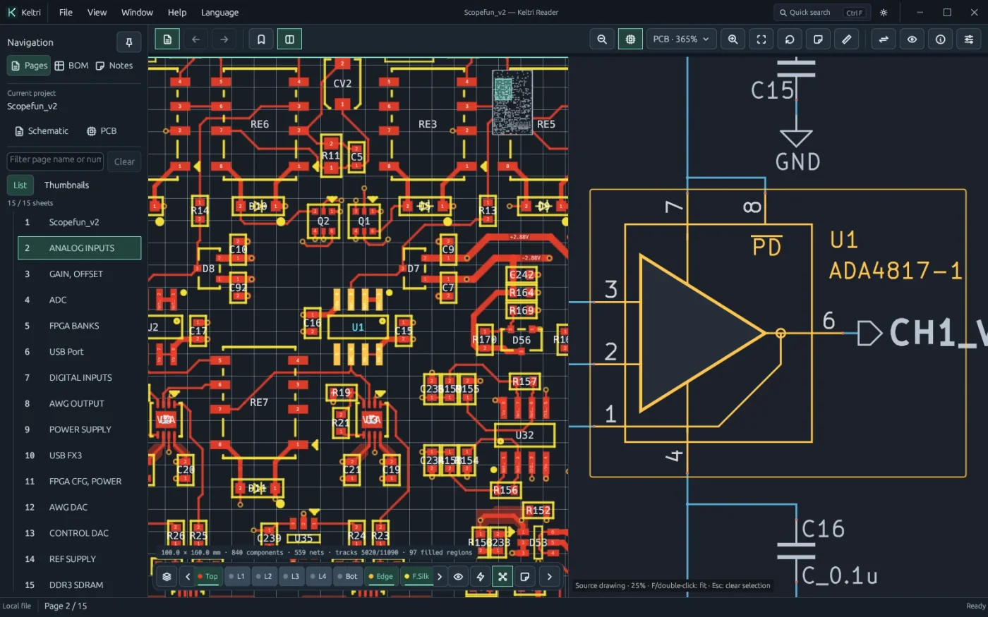Show previous layers with left chevron
The height and width of the screenshot is (617, 988).
click(188, 577)
